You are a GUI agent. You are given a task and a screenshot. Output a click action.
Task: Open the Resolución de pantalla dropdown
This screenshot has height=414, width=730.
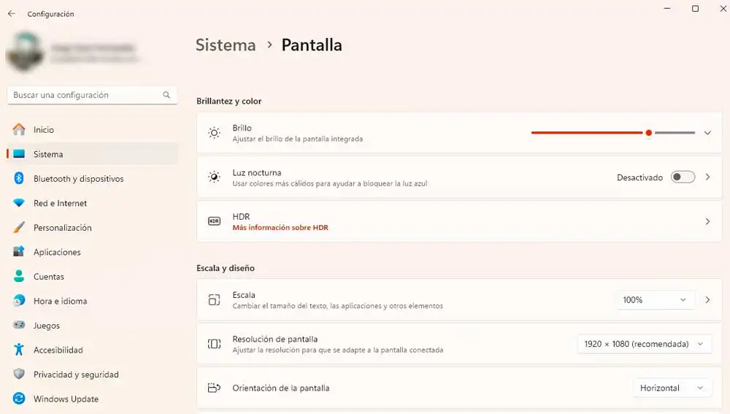645,344
